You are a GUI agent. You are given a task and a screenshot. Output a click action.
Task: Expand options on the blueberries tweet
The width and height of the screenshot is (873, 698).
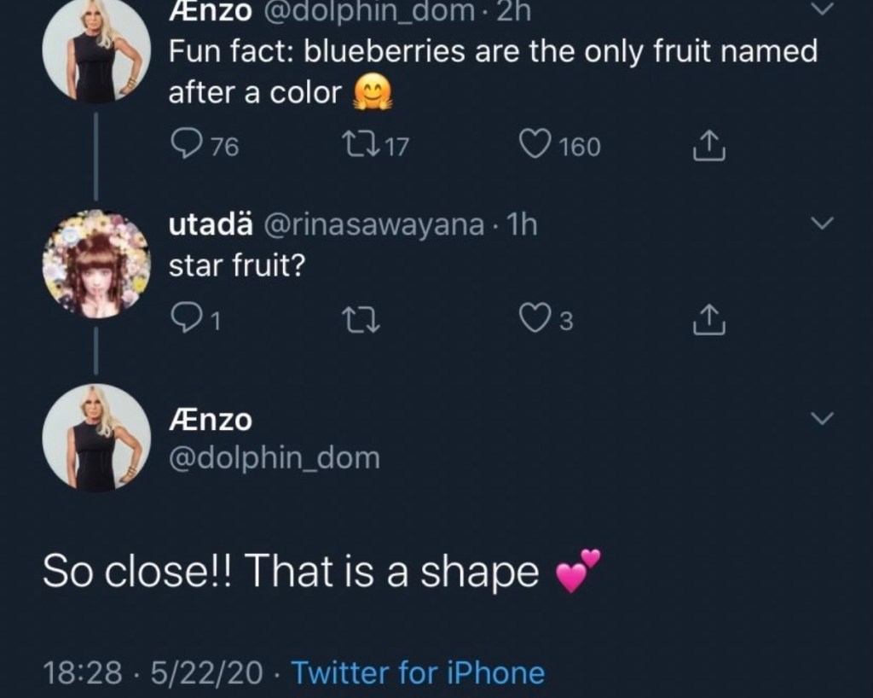pyautogui.click(x=822, y=10)
